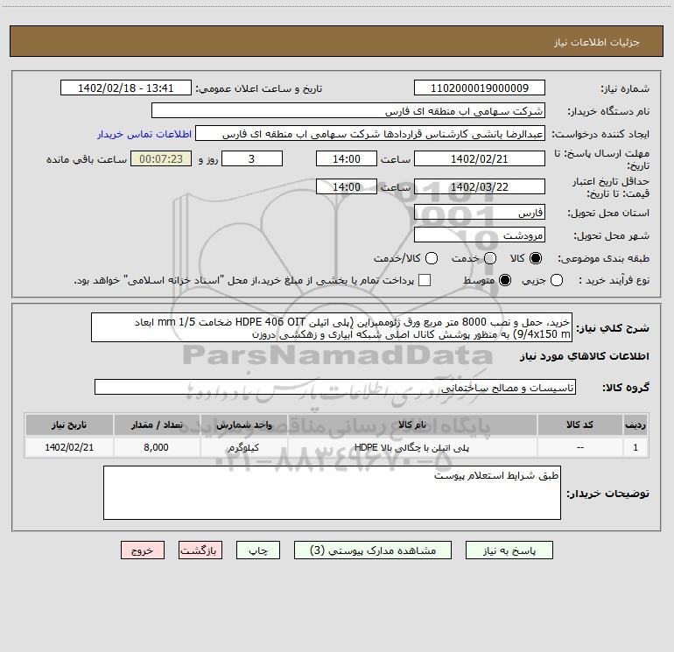Click the بازگشت back button
This screenshot has height=652, width=674.
[x=200, y=550]
